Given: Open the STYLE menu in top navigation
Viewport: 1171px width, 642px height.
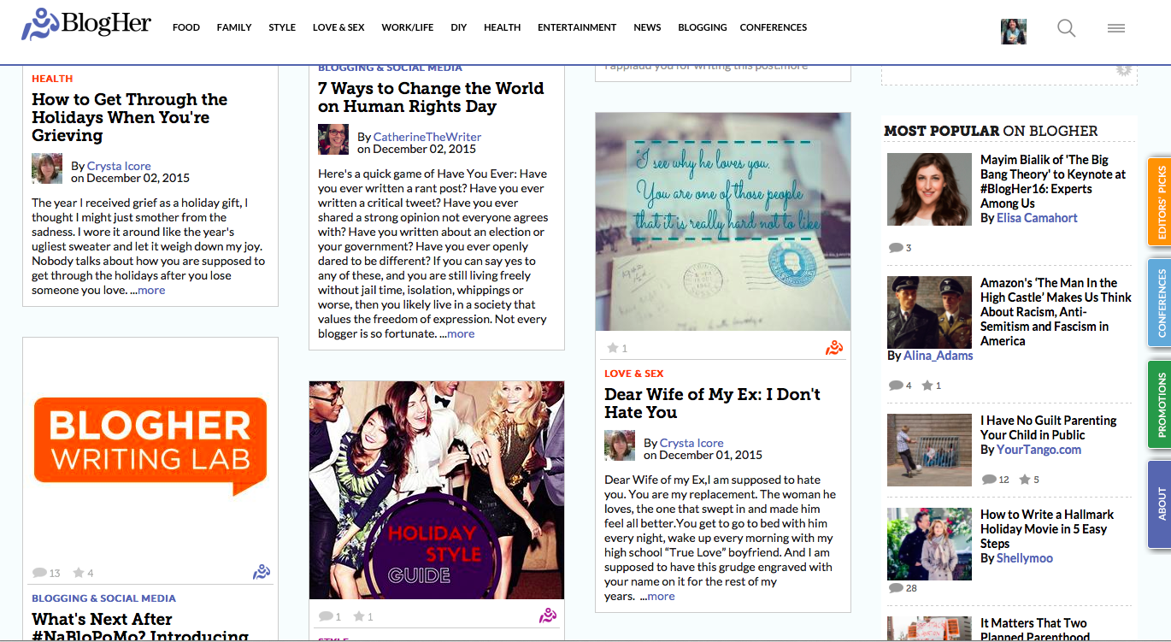Looking at the screenshot, I should pos(282,27).
